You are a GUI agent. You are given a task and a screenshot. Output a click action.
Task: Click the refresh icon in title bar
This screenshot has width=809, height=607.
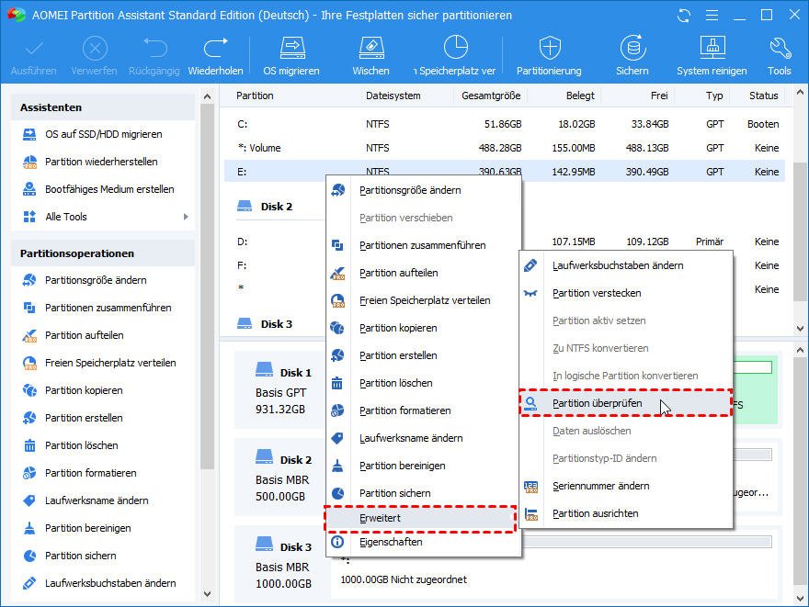tap(684, 16)
